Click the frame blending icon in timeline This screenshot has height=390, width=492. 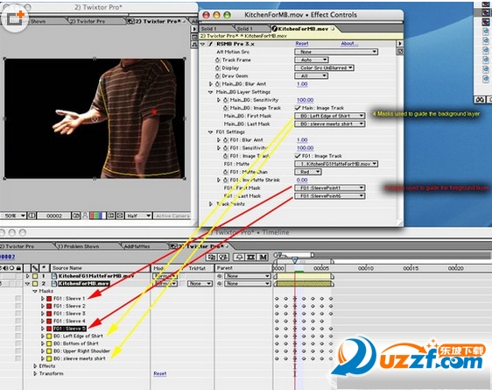tap(250, 257)
